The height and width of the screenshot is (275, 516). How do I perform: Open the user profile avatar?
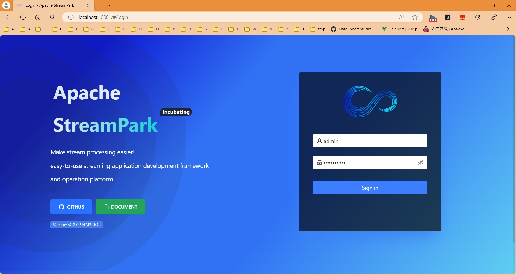tap(6, 5)
